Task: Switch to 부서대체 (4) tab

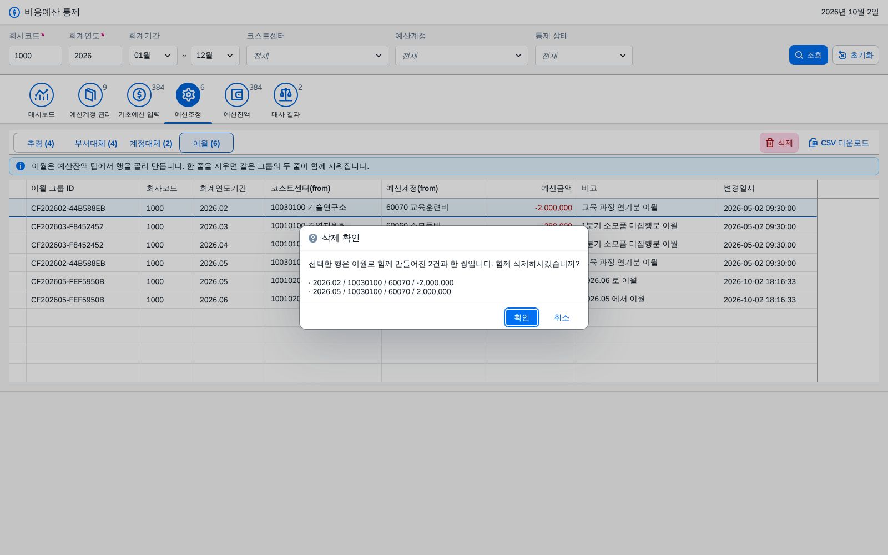Action: tap(96, 143)
